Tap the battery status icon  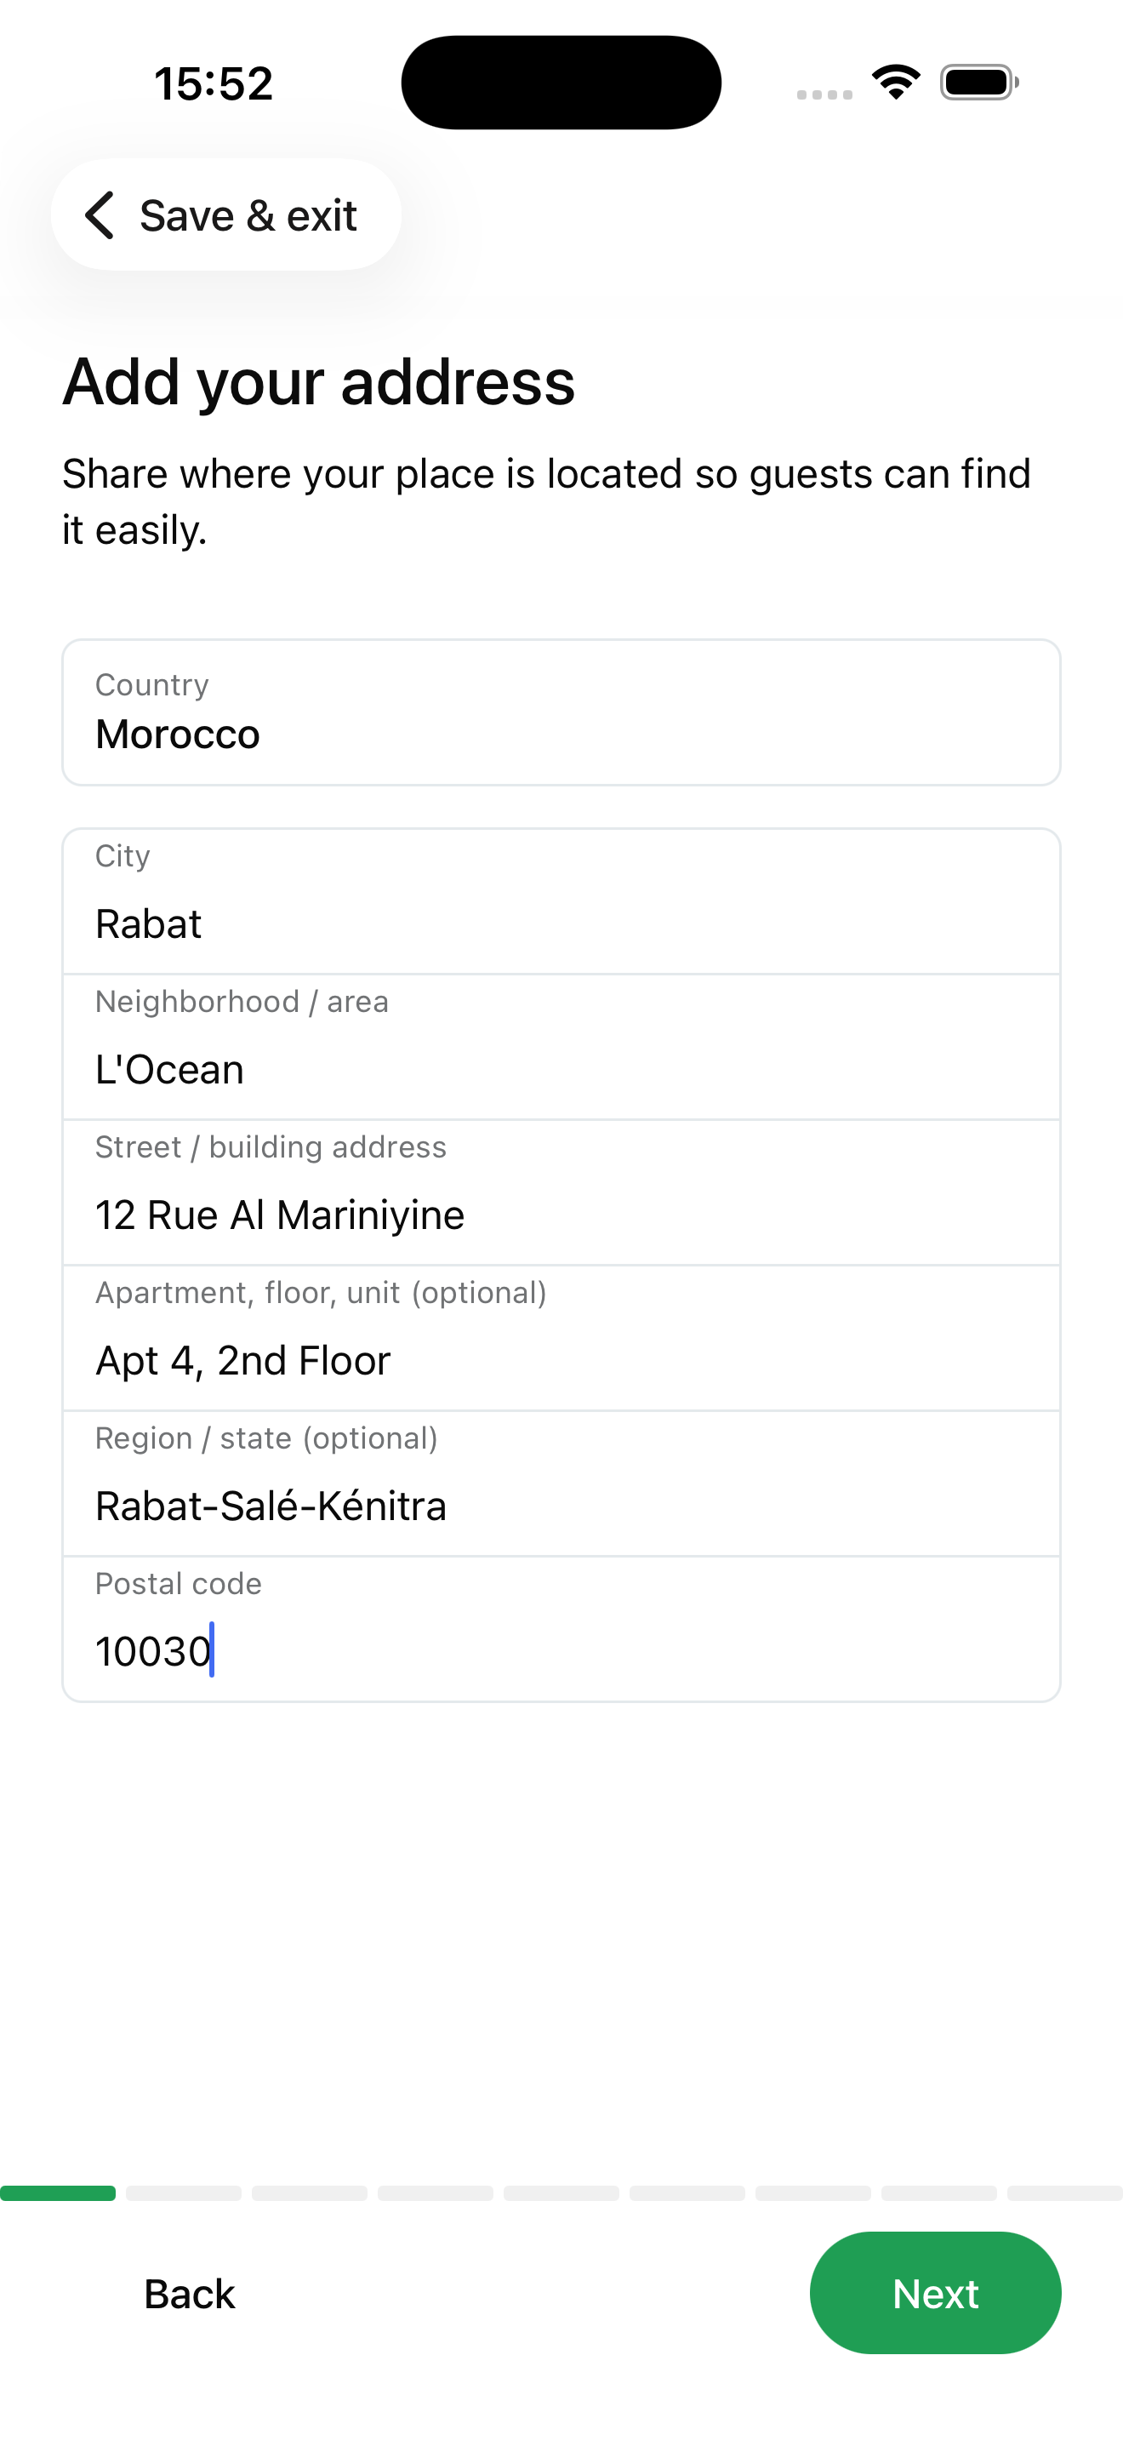tap(979, 83)
